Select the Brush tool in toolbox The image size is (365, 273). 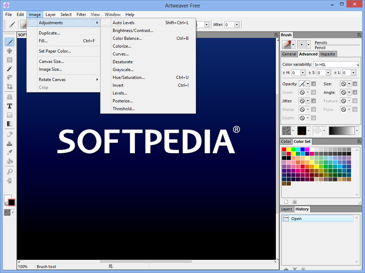[10, 42]
